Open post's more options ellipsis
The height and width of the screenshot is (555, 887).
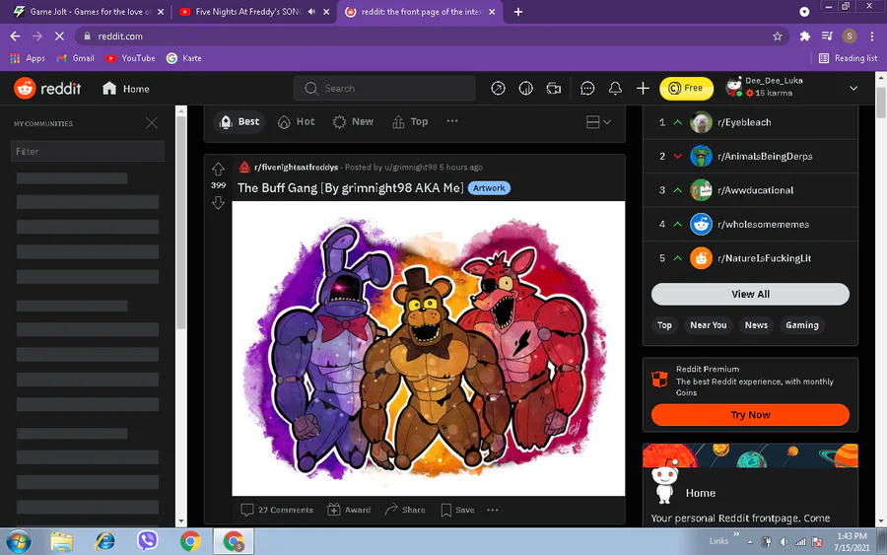[x=493, y=510]
